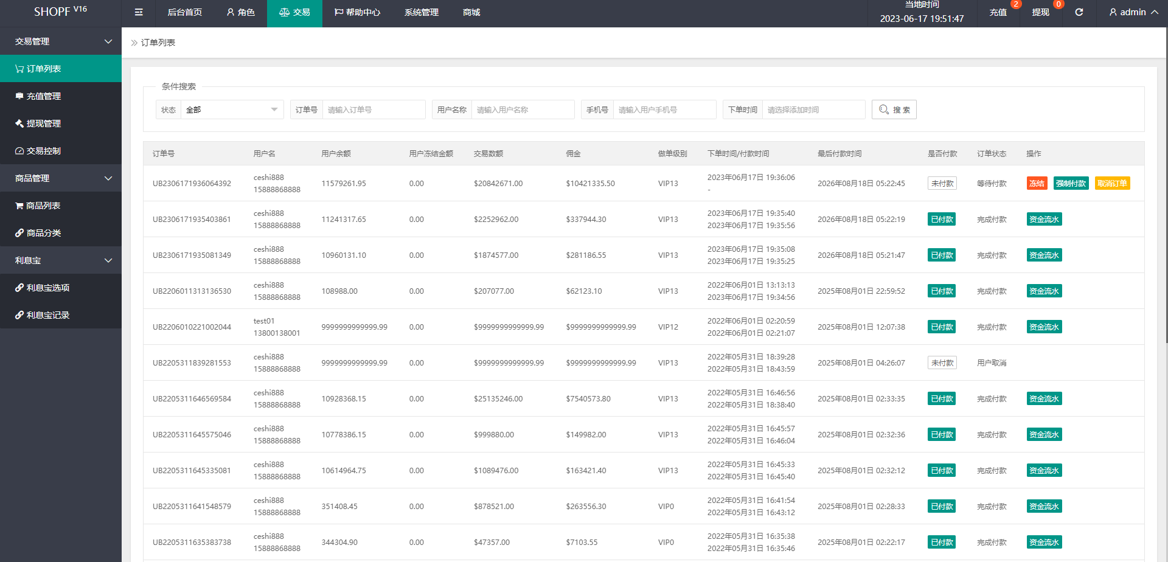Open 充值管理 in the sidebar
The width and height of the screenshot is (1168, 562).
click(61, 96)
